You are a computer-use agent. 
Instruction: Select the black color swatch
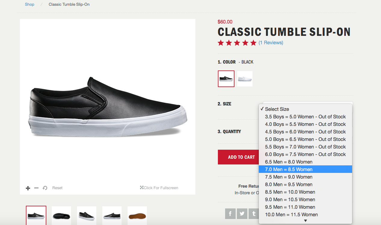coord(226,79)
